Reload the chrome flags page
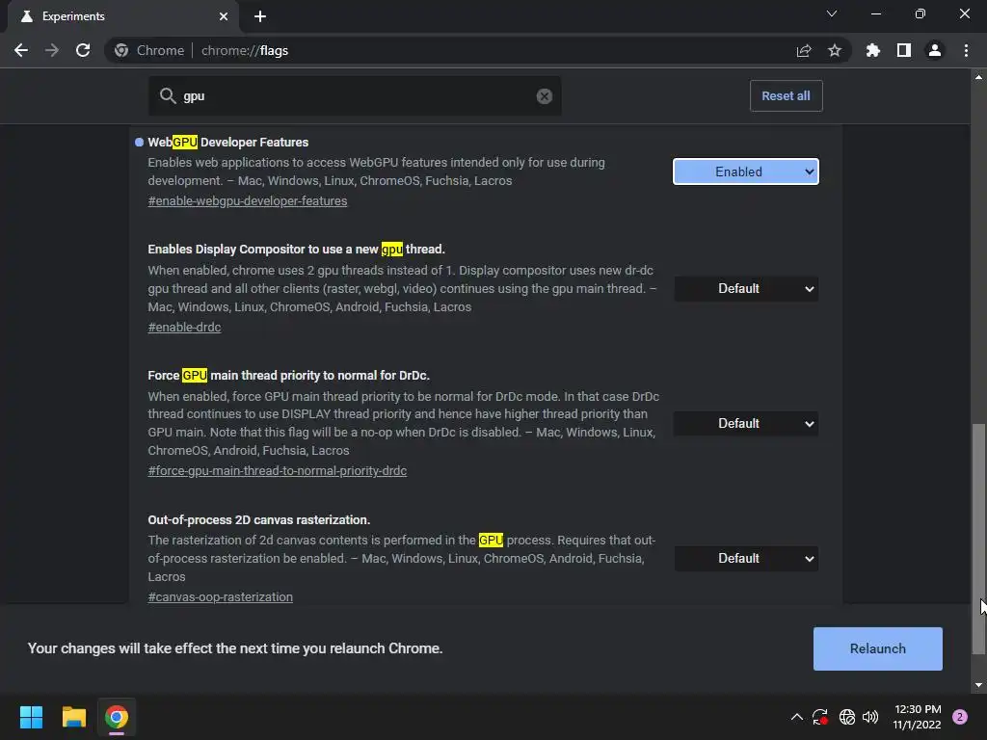Viewport: 987px width, 740px height. (83, 50)
